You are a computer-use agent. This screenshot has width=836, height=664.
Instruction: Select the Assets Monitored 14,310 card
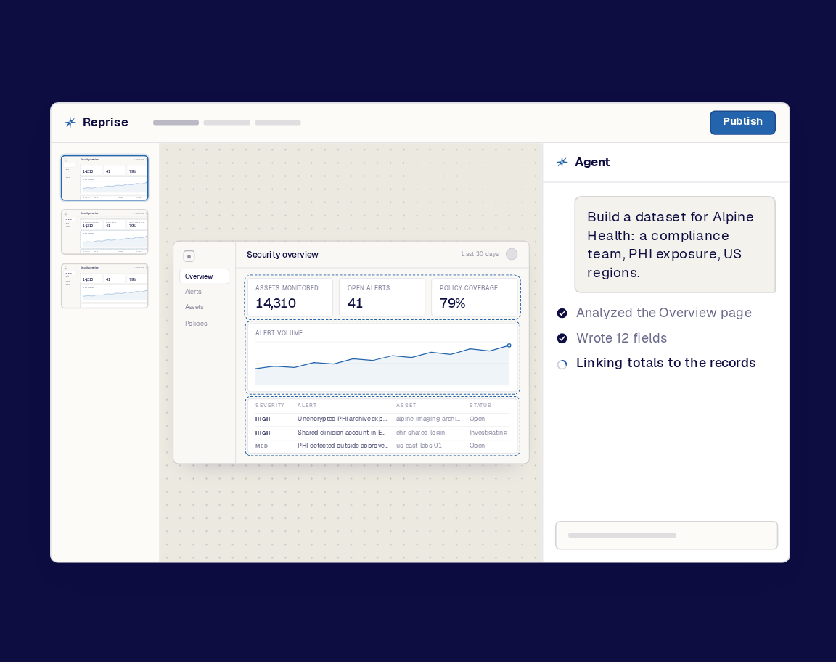[x=290, y=297]
